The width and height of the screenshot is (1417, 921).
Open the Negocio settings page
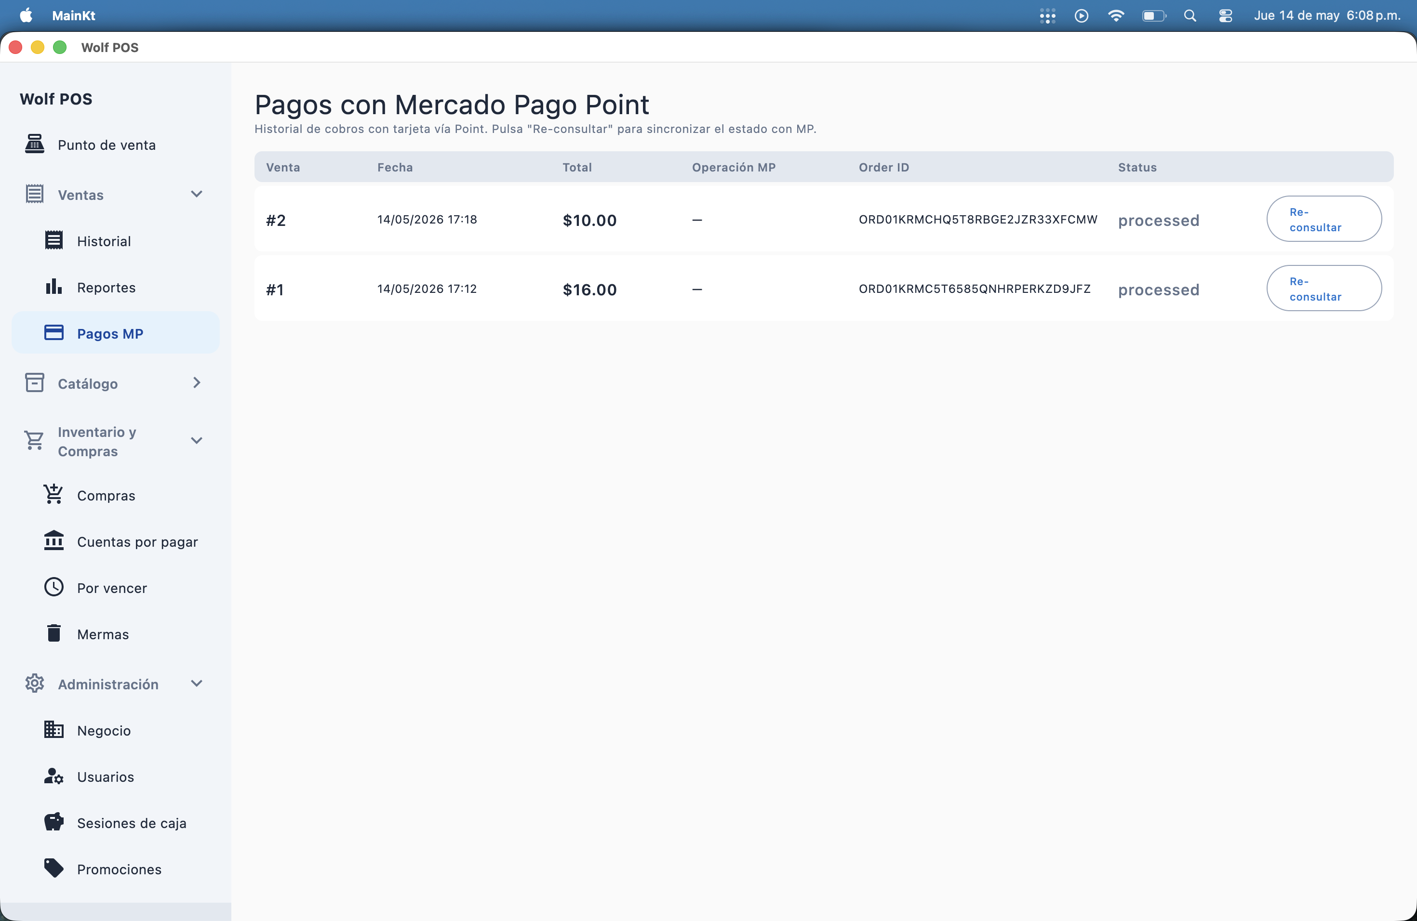tap(116, 730)
